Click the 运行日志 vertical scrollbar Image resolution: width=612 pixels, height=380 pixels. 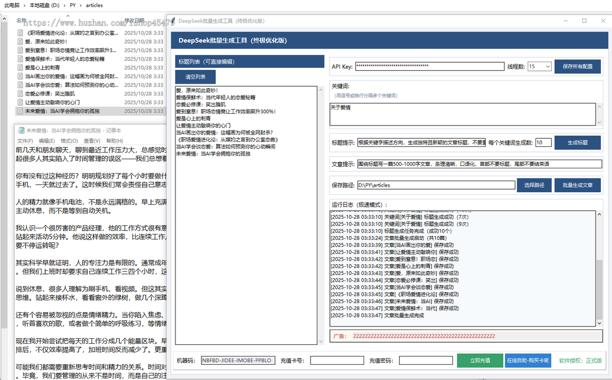599,268
